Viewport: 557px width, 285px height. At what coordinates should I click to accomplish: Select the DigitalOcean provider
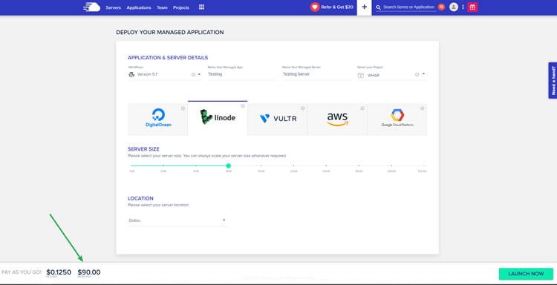point(157,119)
